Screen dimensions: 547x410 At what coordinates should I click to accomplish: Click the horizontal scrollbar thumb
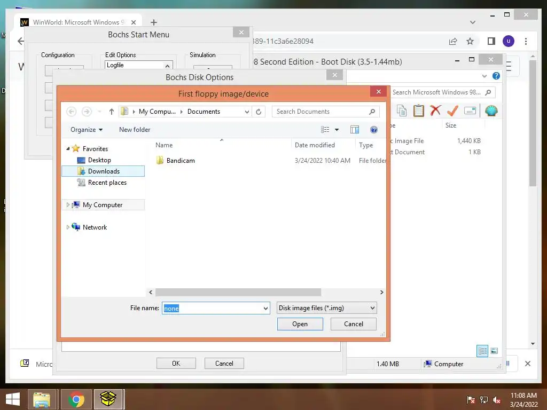[238, 292]
